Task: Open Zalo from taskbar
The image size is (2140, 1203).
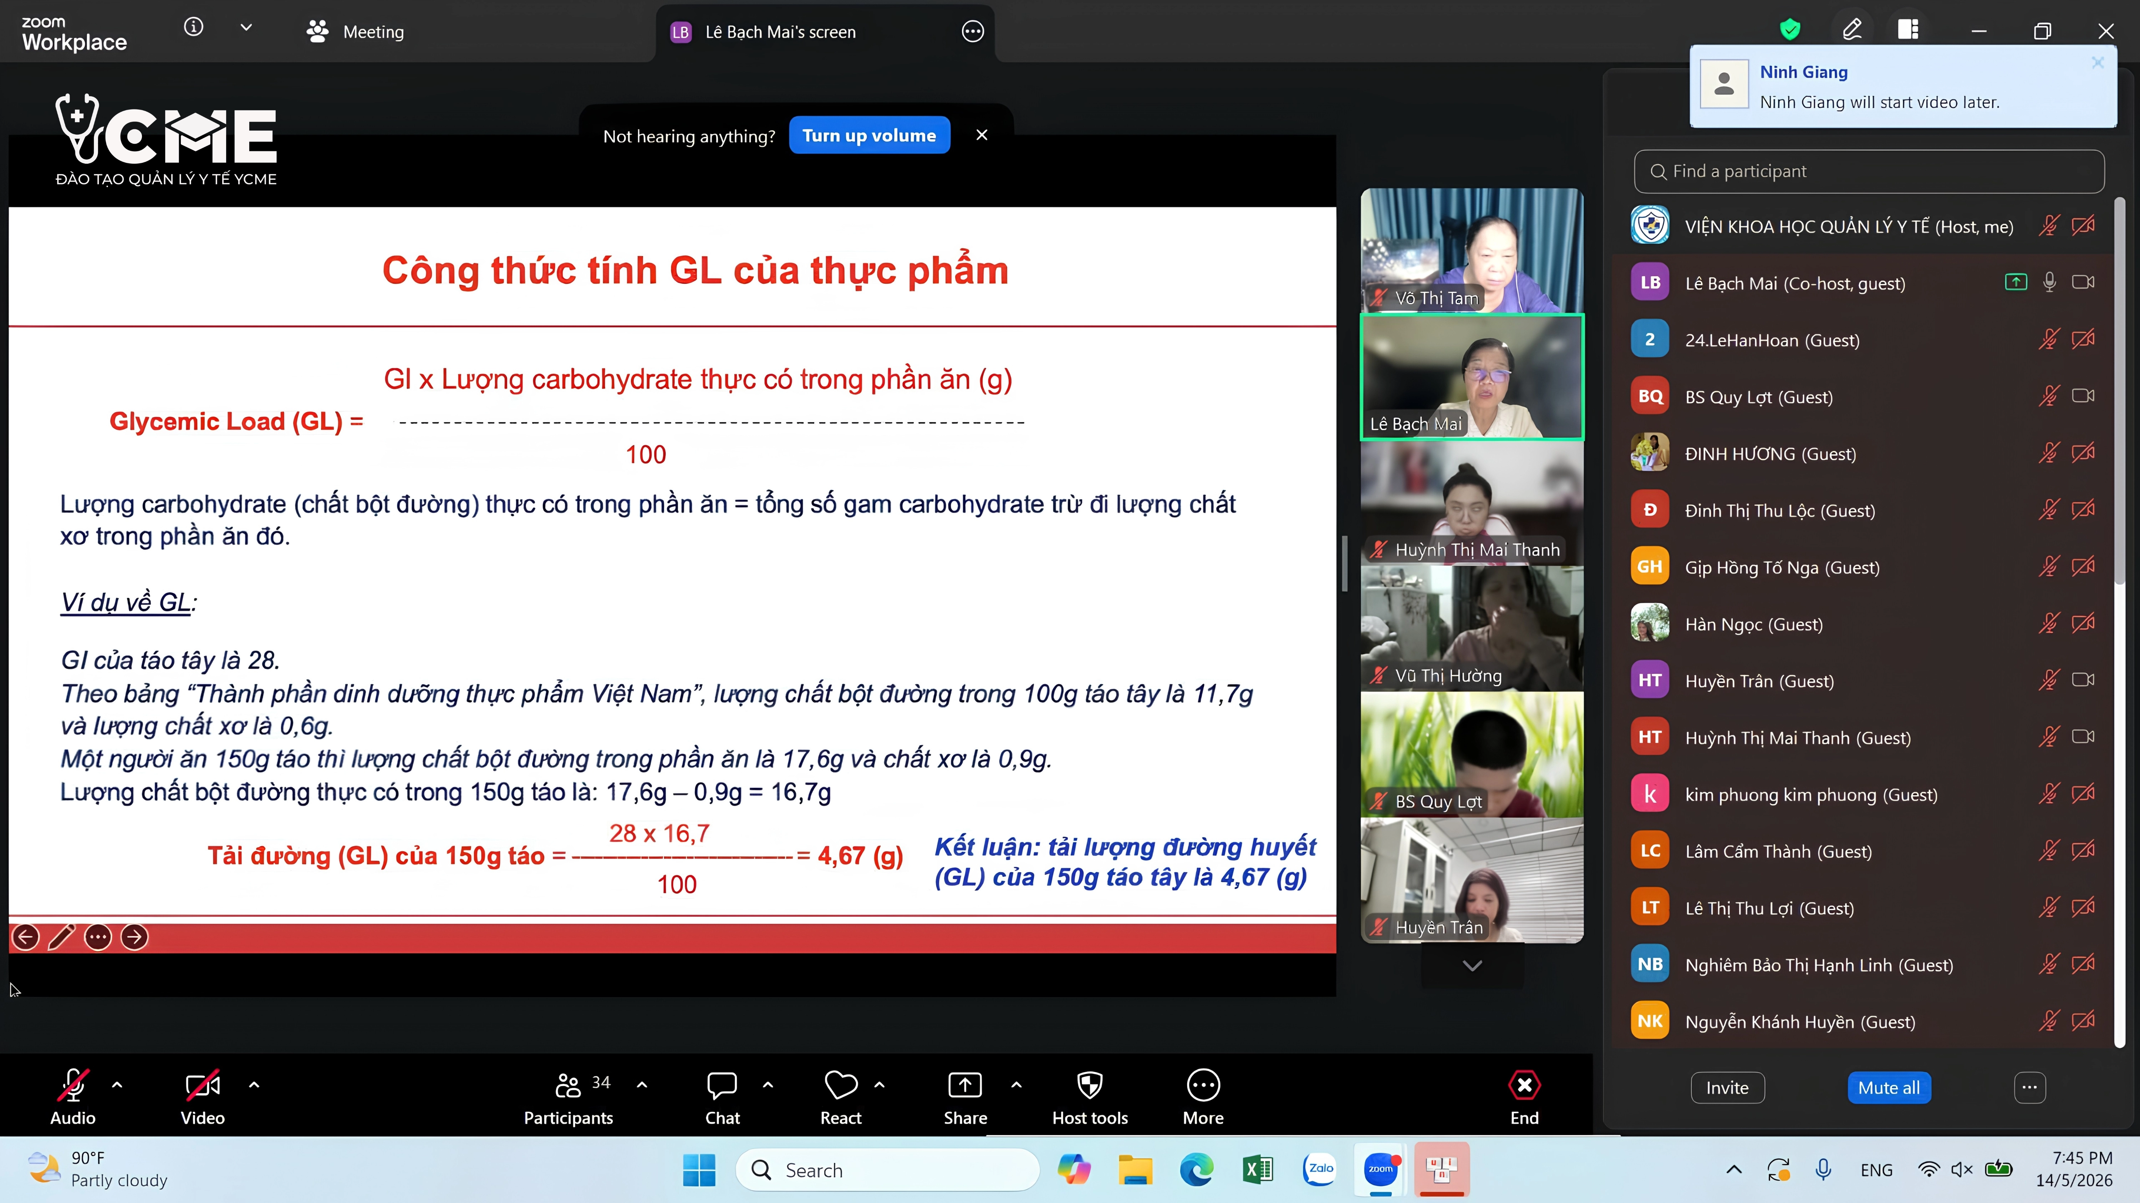Action: [x=1319, y=1169]
